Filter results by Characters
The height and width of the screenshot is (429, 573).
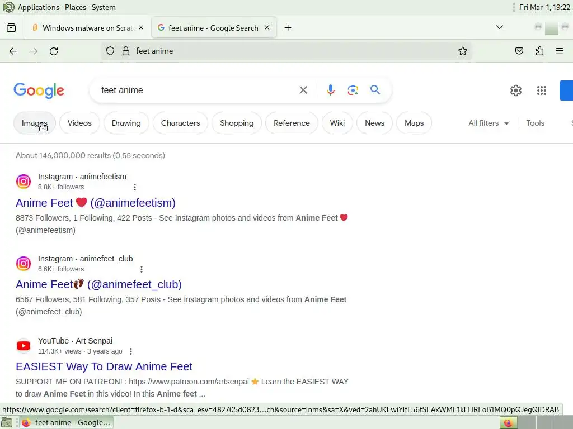click(181, 123)
